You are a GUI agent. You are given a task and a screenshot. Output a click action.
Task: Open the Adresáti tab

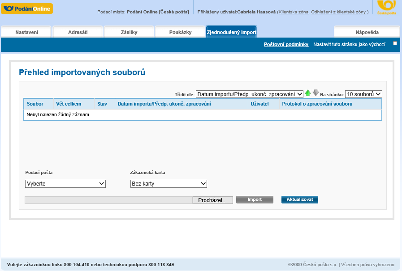pos(78,32)
